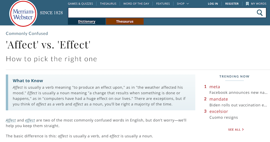Open trending word 'meta'
Viewport: 270px width, 142px height.
pyautogui.click(x=215, y=87)
